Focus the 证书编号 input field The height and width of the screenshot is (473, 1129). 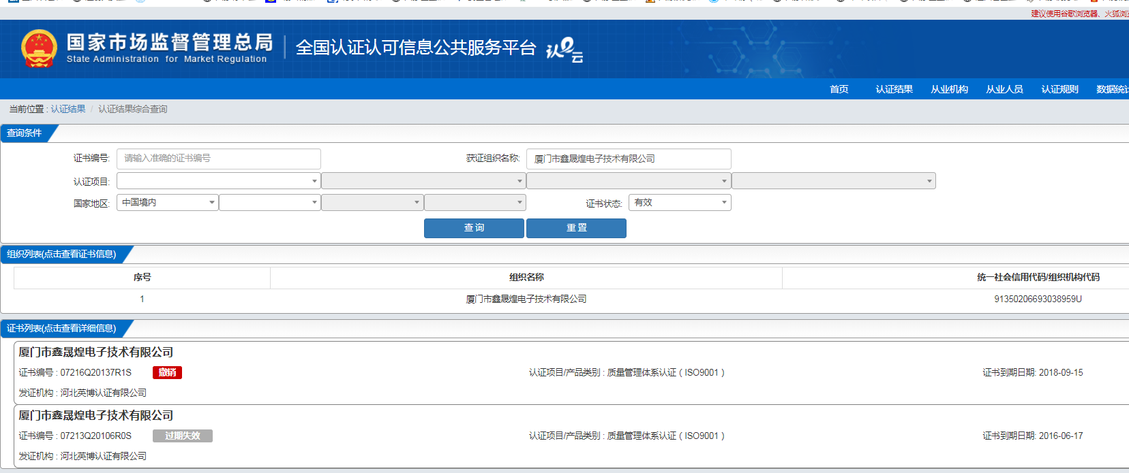click(x=219, y=159)
